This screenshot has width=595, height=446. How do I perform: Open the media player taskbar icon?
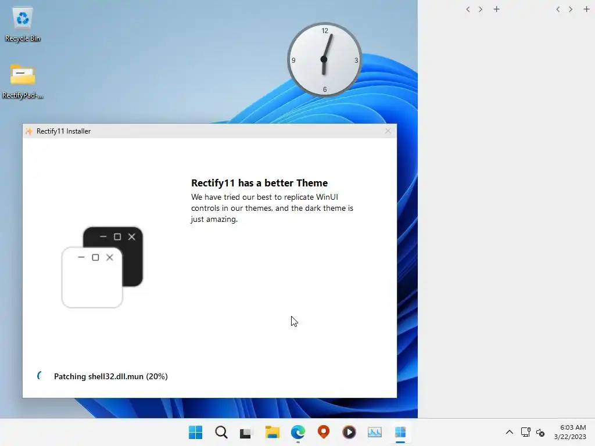coord(349,432)
